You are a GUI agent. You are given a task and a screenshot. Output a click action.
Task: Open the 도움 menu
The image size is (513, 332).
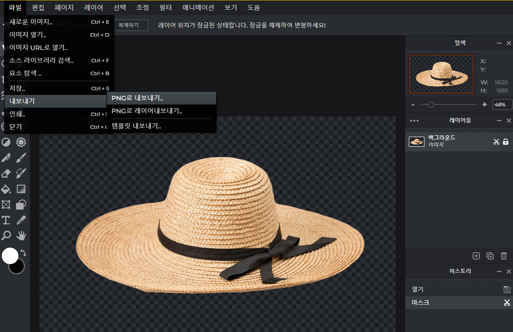click(254, 7)
